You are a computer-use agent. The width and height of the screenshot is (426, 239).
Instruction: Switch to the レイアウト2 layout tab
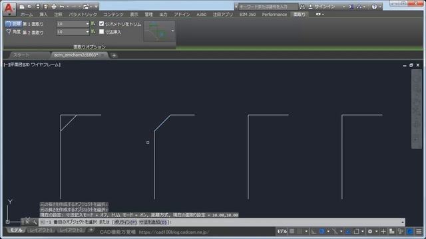(x=71, y=230)
